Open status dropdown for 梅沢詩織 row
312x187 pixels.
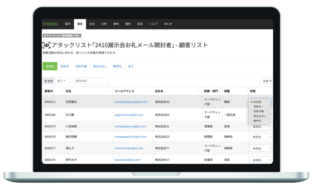click(x=260, y=137)
